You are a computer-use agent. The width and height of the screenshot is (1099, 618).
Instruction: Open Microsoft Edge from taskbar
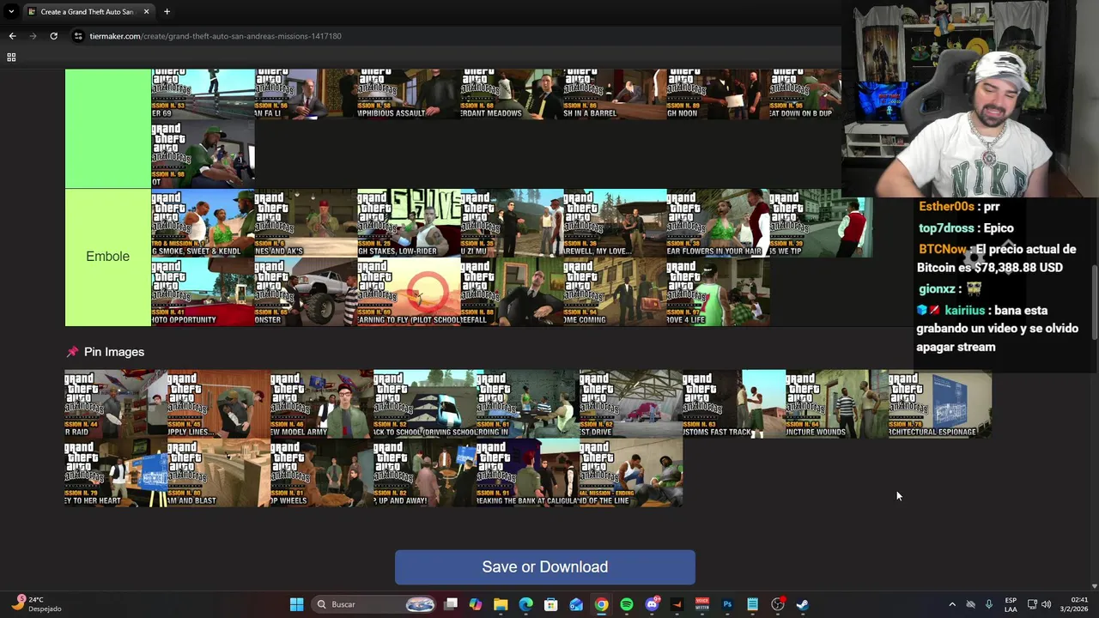click(x=525, y=604)
